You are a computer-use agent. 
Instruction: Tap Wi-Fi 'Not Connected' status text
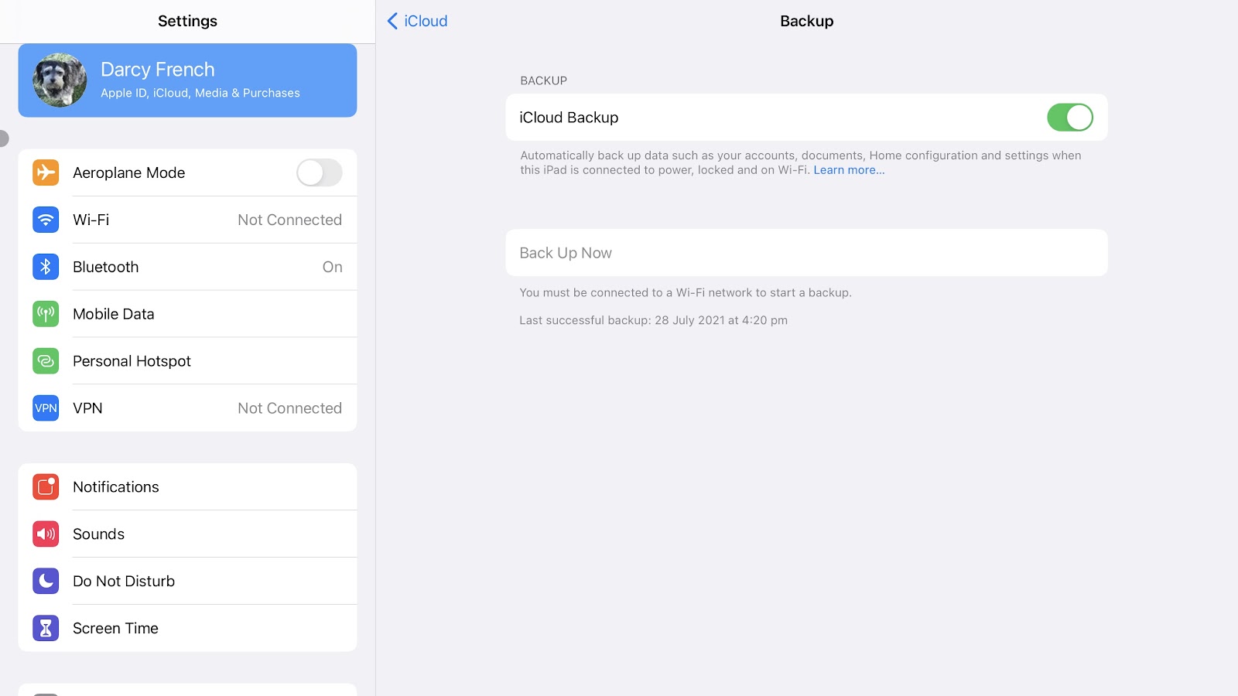coord(289,220)
